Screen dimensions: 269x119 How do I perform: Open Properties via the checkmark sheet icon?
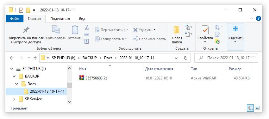pos(205,30)
